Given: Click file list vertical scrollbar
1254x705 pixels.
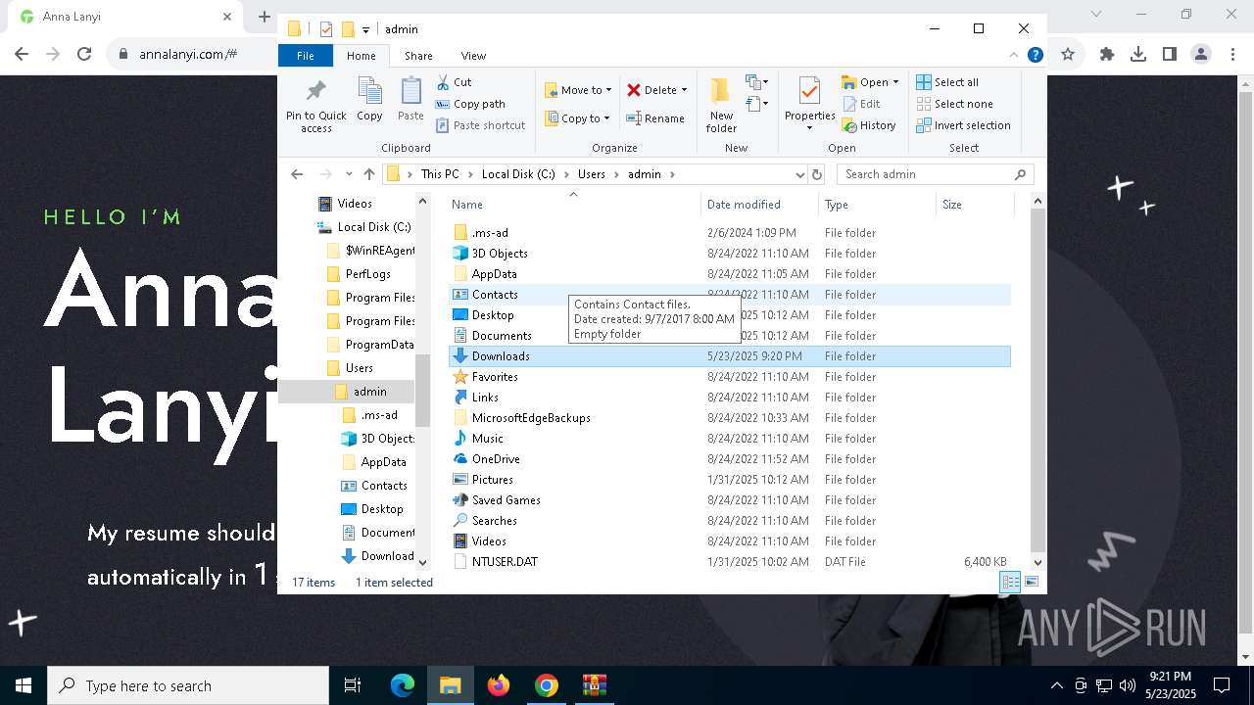Looking at the screenshot, I should coord(1037,380).
